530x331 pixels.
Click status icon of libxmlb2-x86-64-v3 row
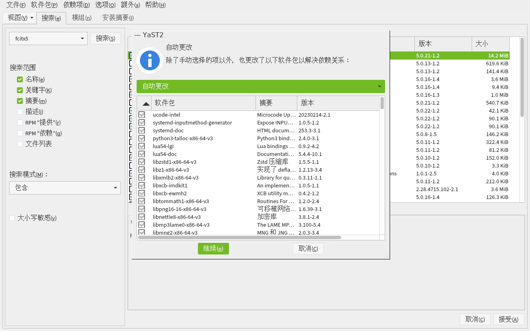tap(142, 177)
